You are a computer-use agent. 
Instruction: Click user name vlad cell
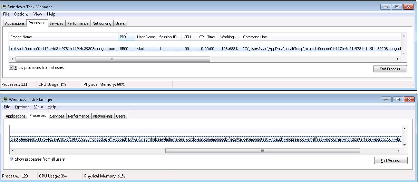pos(141,49)
